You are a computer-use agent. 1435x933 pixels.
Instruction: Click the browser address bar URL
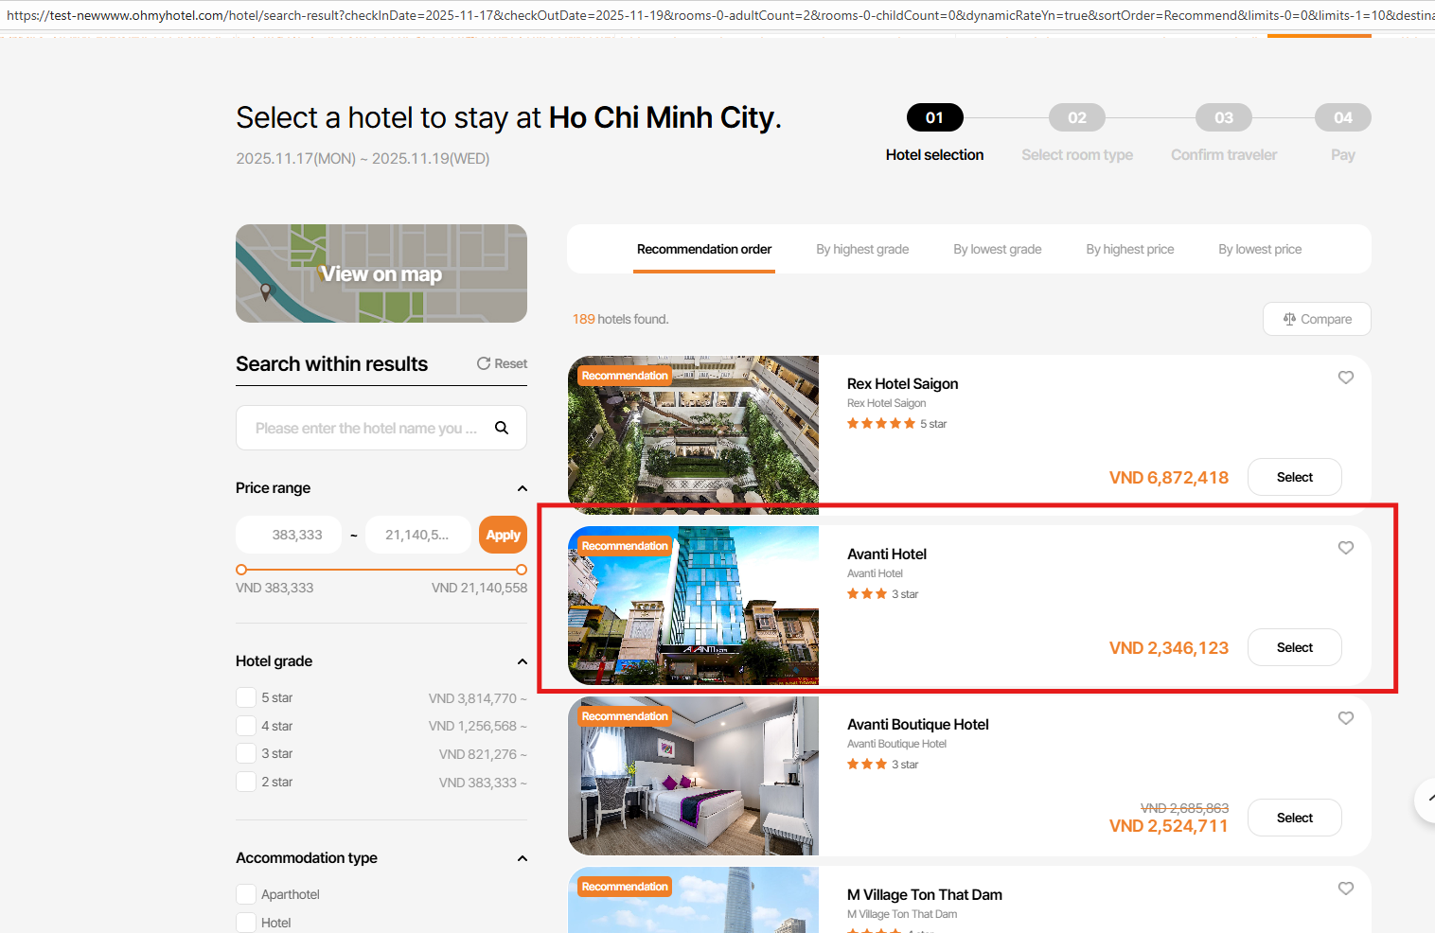[717, 15]
